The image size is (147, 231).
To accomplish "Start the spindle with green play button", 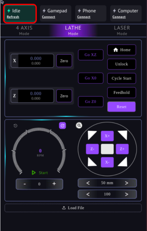I will click(x=40, y=173).
